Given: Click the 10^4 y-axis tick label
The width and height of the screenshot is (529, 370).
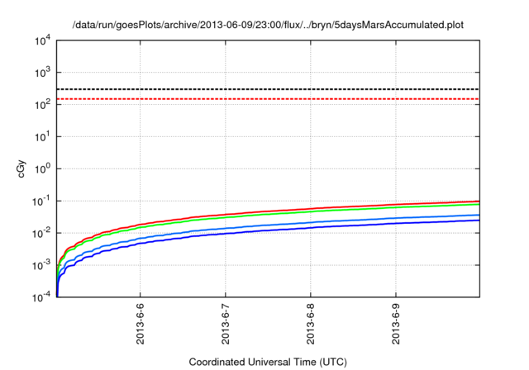Looking at the screenshot, I should tap(43, 40).
